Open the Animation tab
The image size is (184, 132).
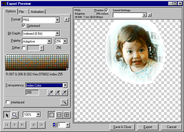tap(37, 12)
